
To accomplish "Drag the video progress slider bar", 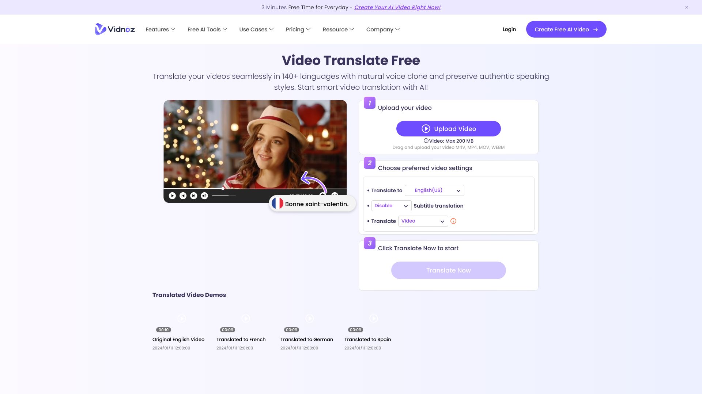I will coord(227,196).
